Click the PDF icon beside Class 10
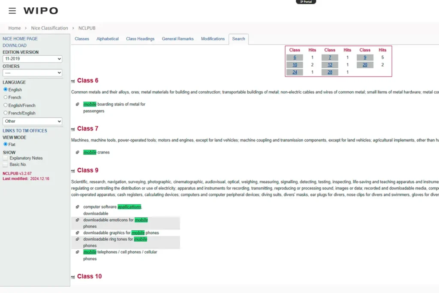 (73, 277)
